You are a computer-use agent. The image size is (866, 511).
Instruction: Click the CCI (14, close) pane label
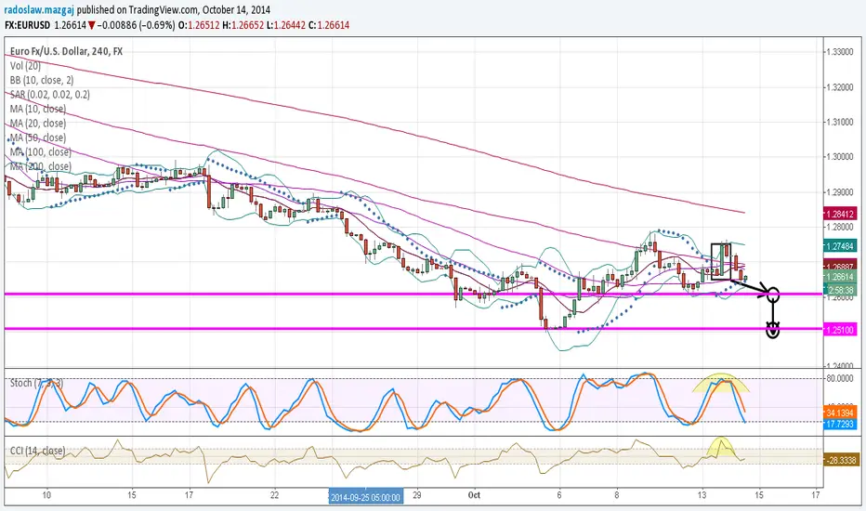pos(37,451)
